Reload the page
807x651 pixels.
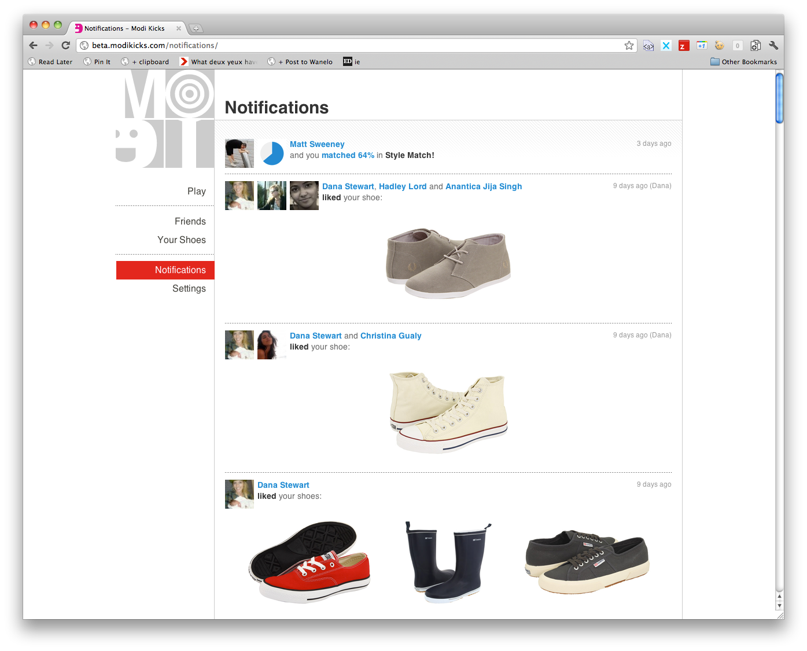pos(65,45)
